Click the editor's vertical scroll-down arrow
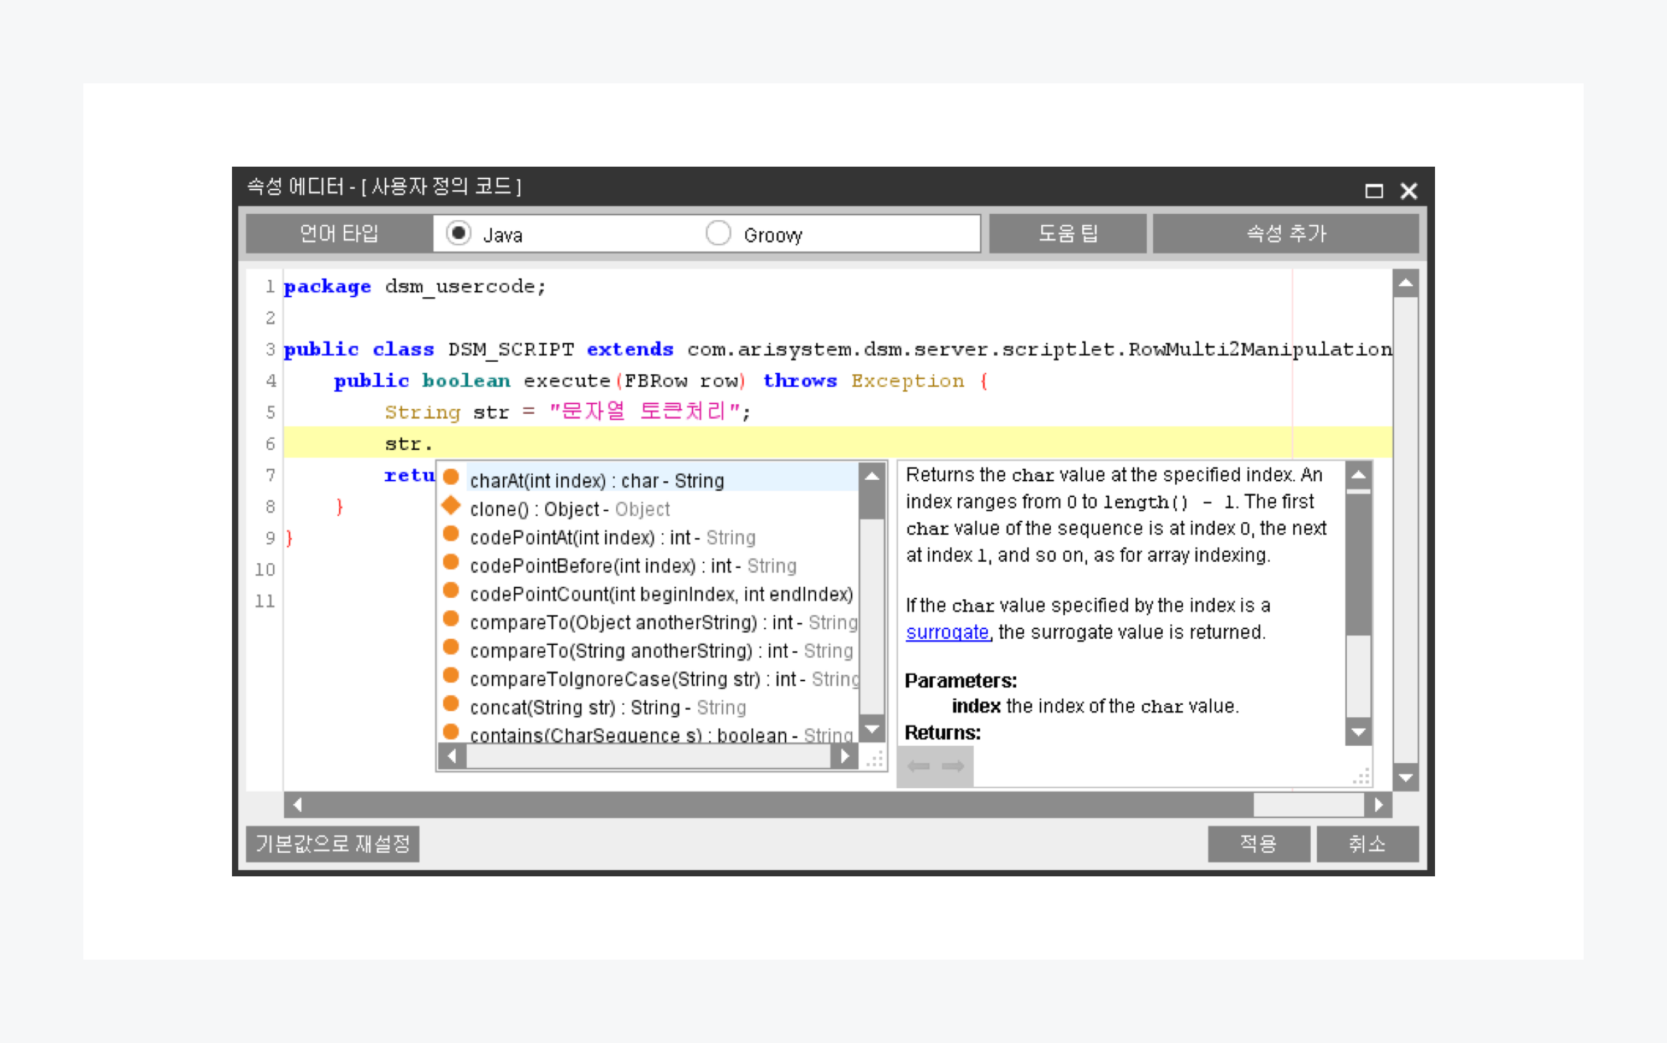 [x=1405, y=778]
